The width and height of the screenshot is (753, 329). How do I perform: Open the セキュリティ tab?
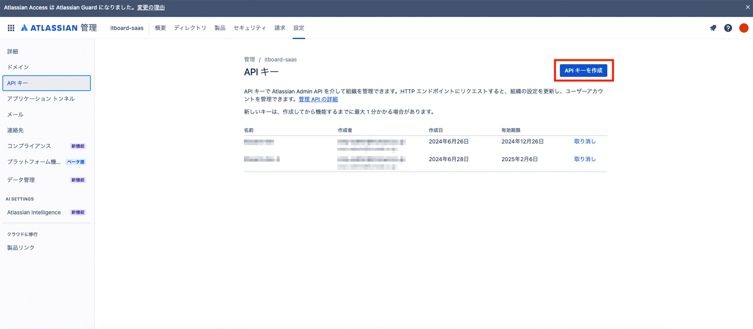[x=250, y=28]
